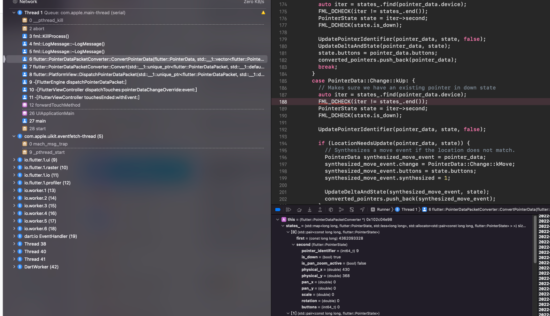Expand the DartWorker (42) thread

pyautogui.click(x=14, y=267)
